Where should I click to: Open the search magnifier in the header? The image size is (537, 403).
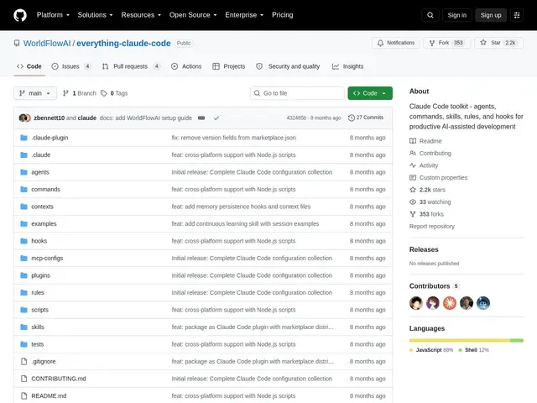point(430,15)
